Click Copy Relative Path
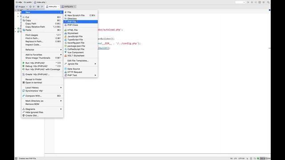The image size is (285, 160). click(x=42, y=27)
